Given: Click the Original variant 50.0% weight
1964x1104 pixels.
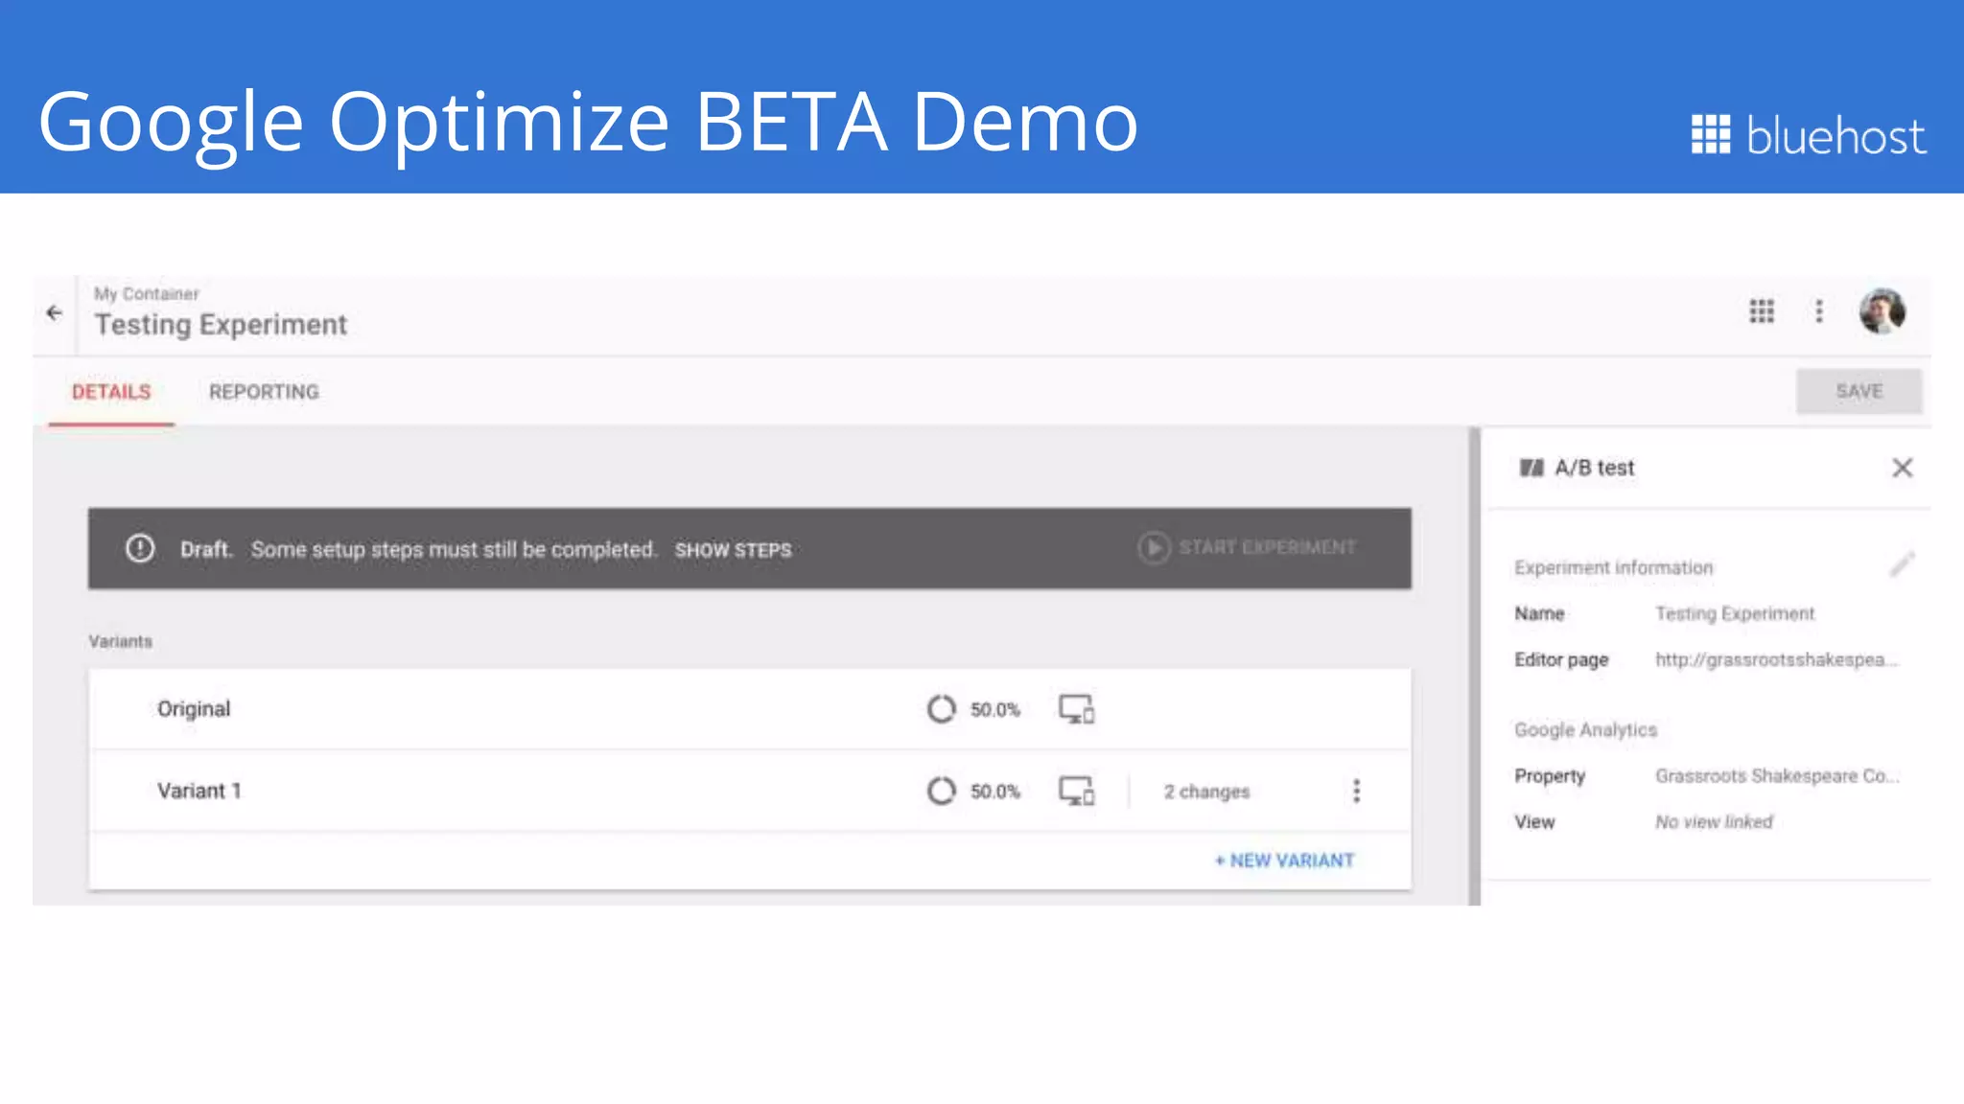Looking at the screenshot, I should pyautogui.click(x=995, y=710).
